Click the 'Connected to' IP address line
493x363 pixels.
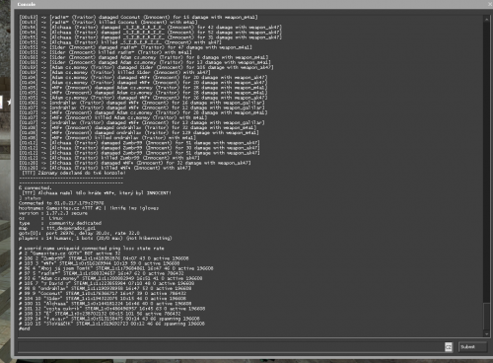tap(61, 203)
